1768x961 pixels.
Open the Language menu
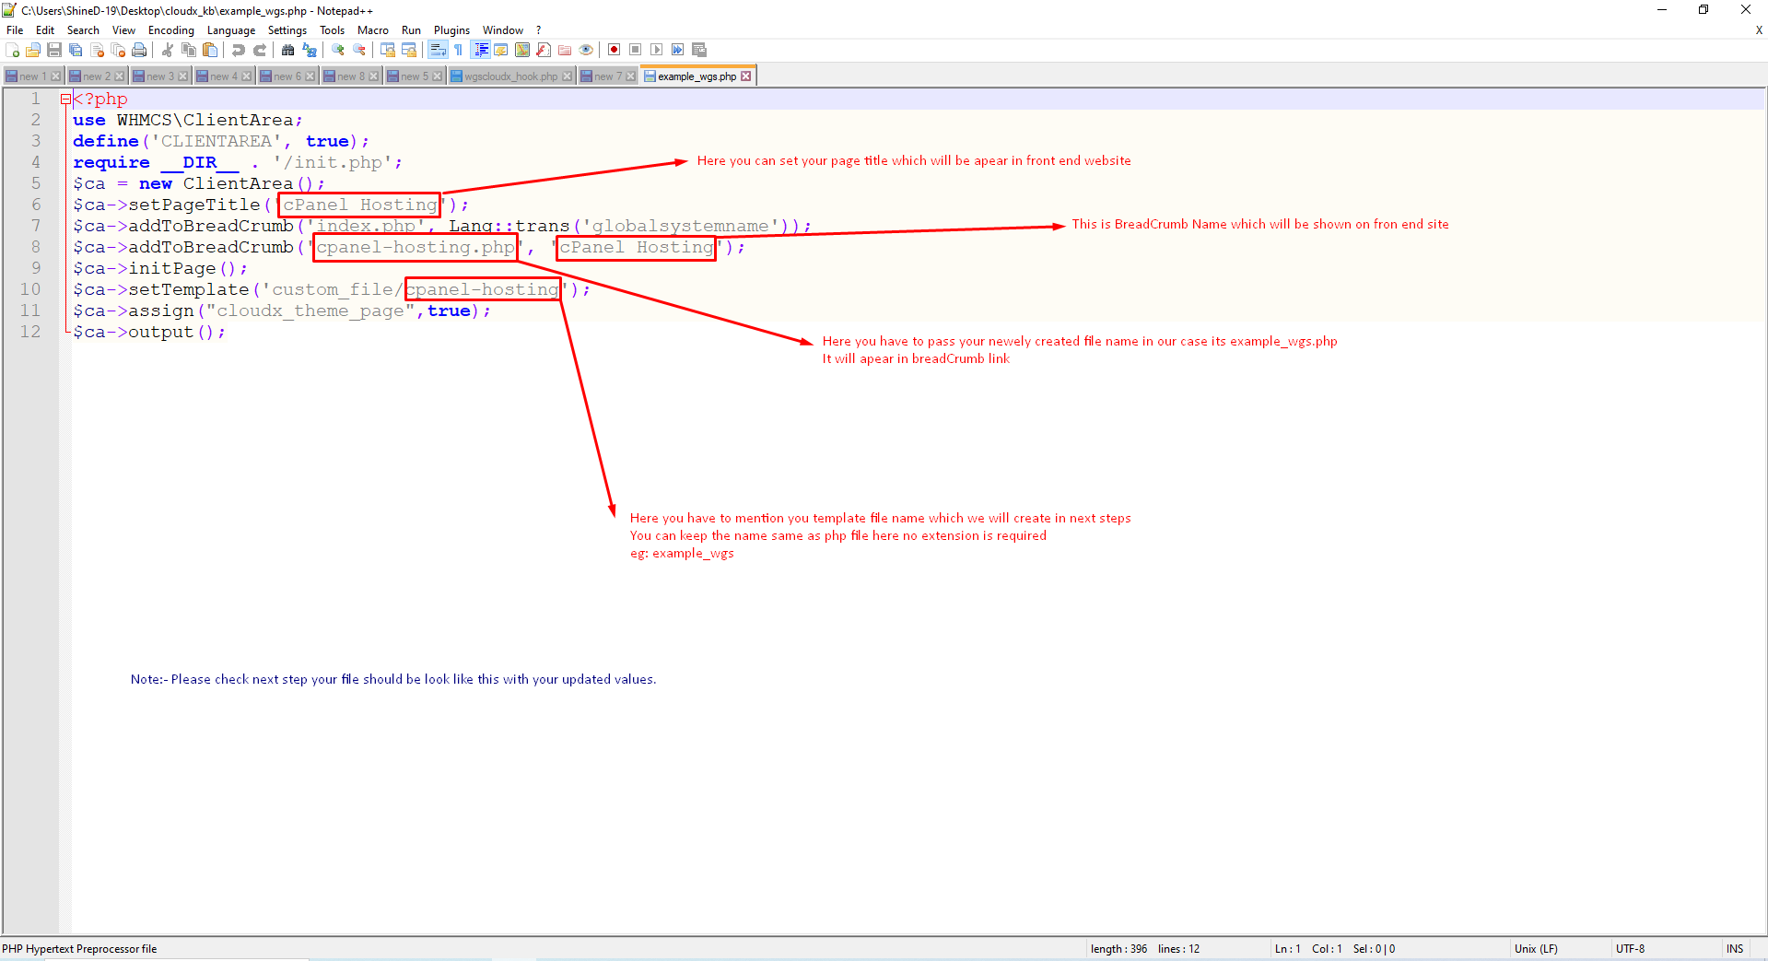pyautogui.click(x=230, y=30)
